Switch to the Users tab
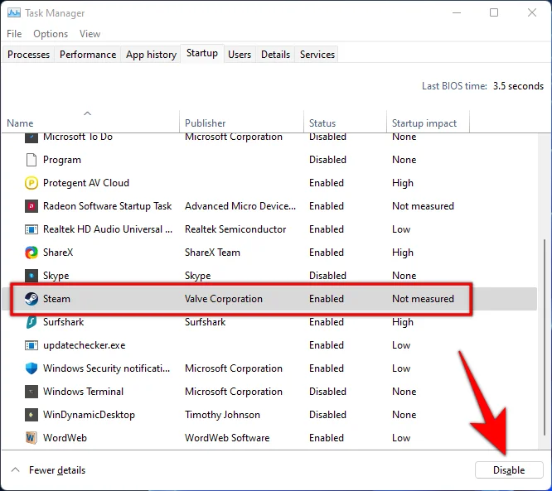The width and height of the screenshot is (552, 491). [x=240, y=55]
